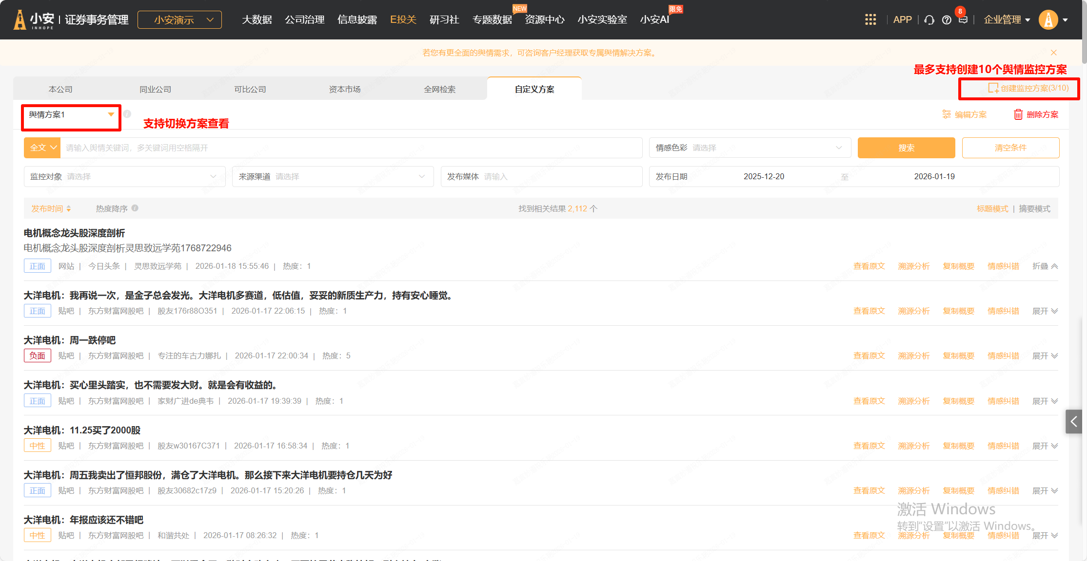Viewport: 1087px width, 561px height.
Task: Switch to 摘要模式 view
Action: tap(1034, 208)
